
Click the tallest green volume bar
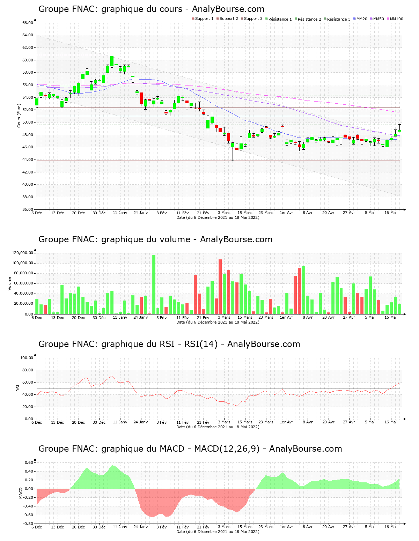point(154,284)
